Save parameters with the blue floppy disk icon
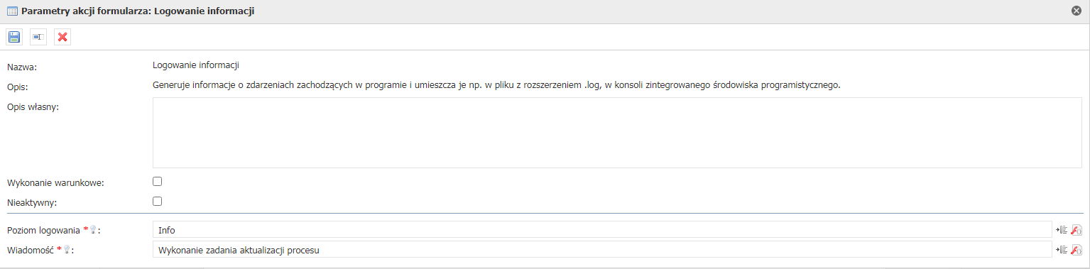 (14, 36)
